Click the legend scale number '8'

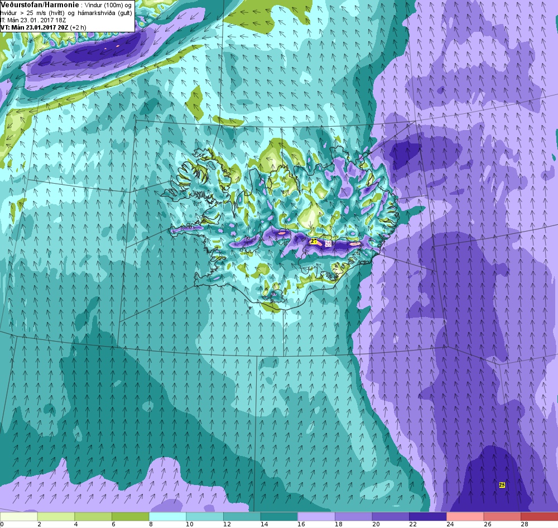(151, 524)
